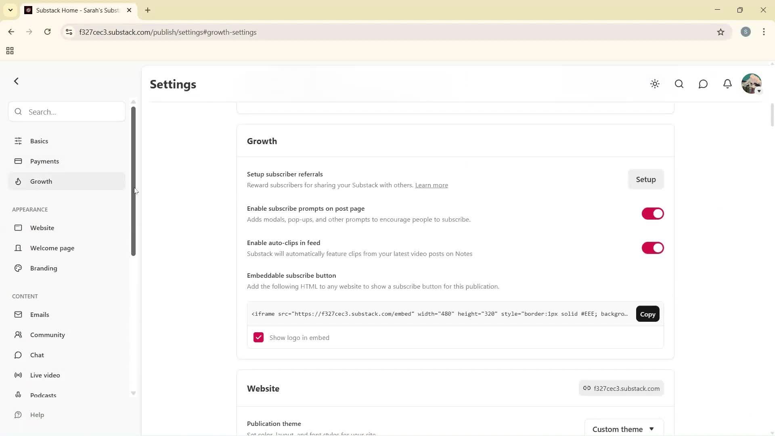Disable subscribe prompts on post page
The image size is (775, 436).
[652, 214]
